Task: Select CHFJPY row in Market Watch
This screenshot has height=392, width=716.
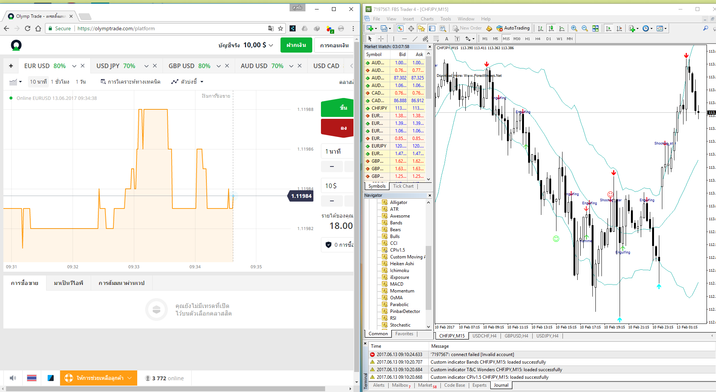Action: pyautogui.click(x=395, y=108)
